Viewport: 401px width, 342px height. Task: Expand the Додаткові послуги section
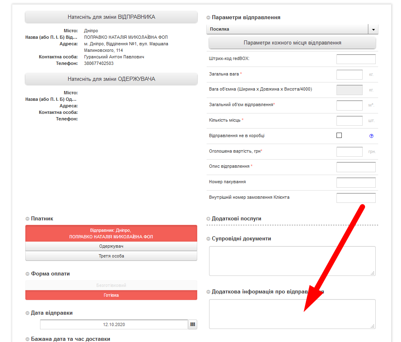coord(209,219)
